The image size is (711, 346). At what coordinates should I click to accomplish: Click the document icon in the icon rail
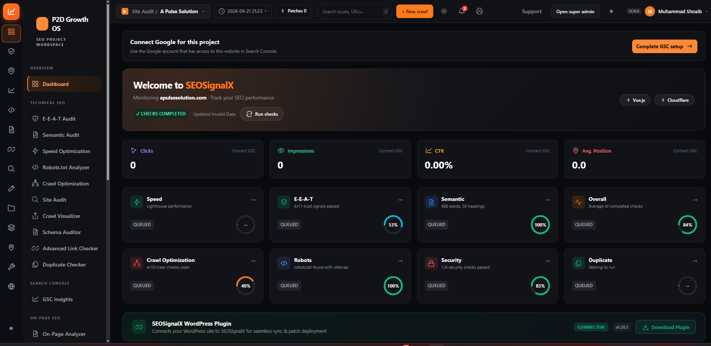[11, 130]
